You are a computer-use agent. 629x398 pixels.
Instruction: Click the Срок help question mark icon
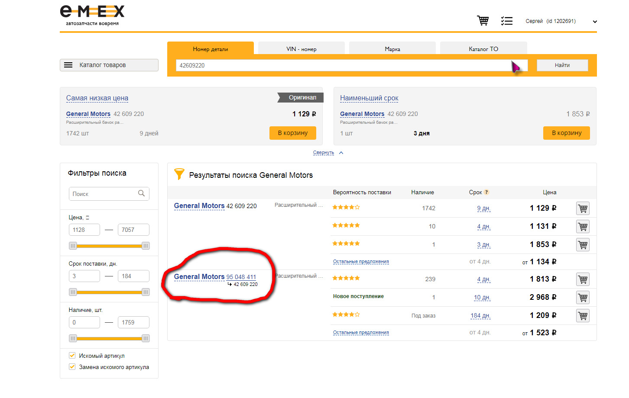tap(486, 192)
